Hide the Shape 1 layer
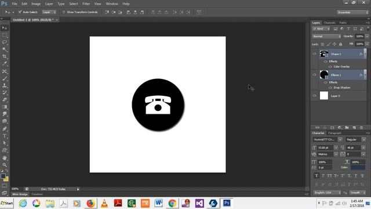Image resolution: width=371 pixels, height=209 pixels. [314, 54]
